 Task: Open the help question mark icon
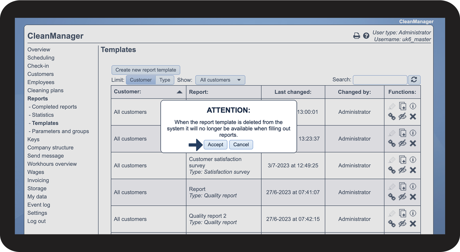tap(366, 36)
